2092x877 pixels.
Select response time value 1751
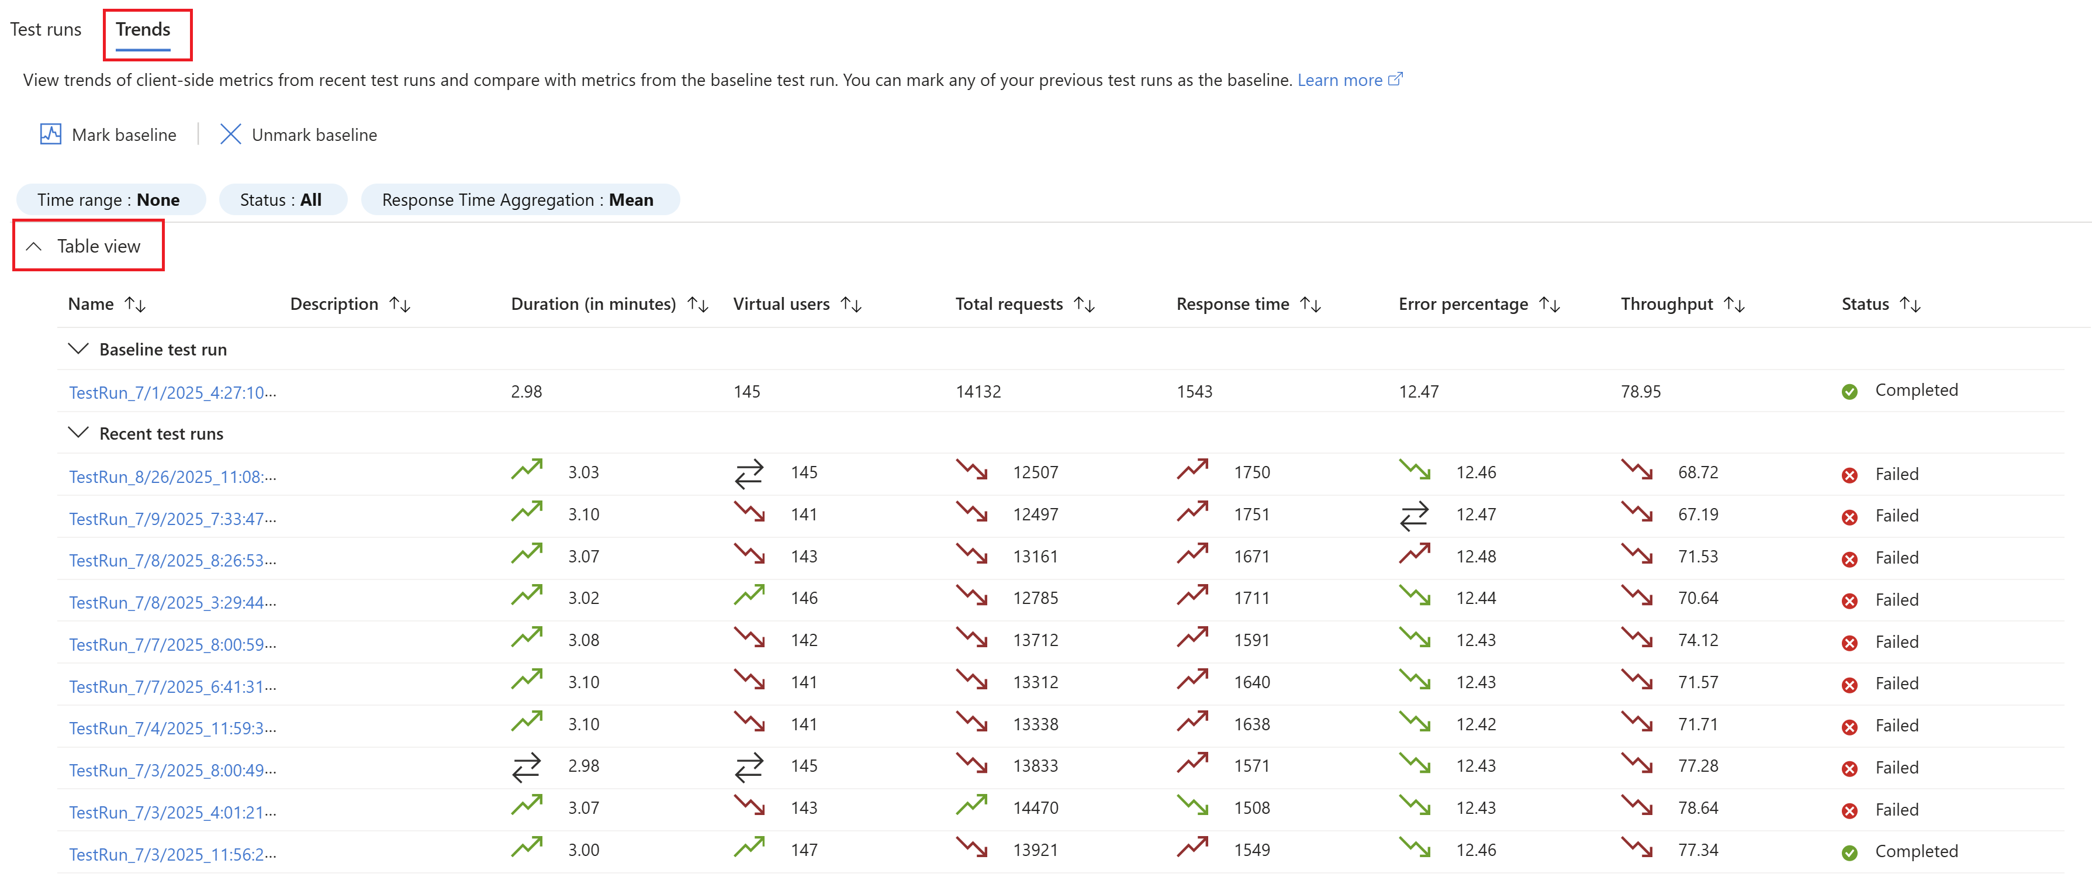(x=1251, y=514)
